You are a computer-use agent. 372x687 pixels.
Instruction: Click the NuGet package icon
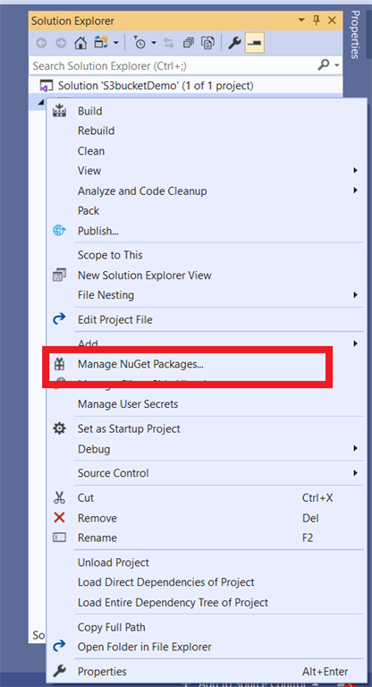coord(59,364)
